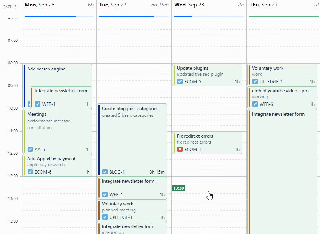Click Wednesday's blue hours progress bar
The image size is (320, 234).
pyautogui.click(x=209, y=16)
